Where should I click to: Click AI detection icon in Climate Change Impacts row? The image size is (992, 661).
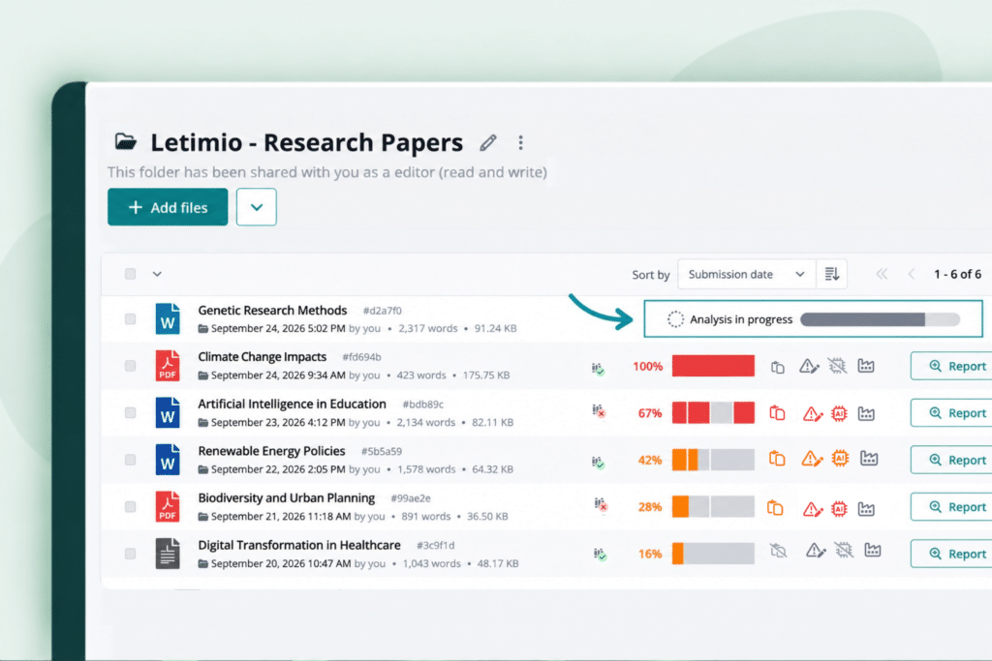point(837,366)
